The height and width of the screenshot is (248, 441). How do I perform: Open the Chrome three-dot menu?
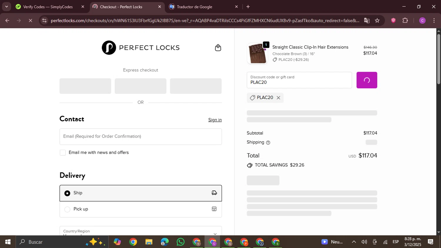(x=434, y=21)
